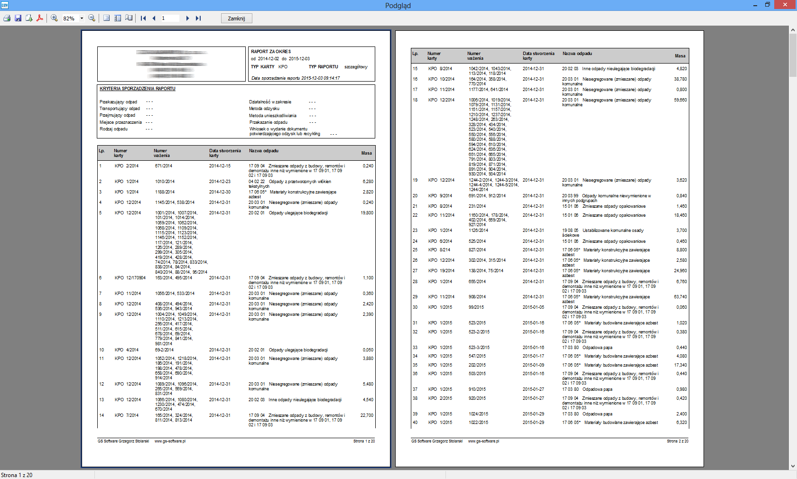
Task: Click the open book two-page view icon
Action: click(129, 18)
